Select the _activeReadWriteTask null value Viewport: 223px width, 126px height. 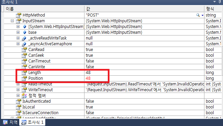click(89, 38)
